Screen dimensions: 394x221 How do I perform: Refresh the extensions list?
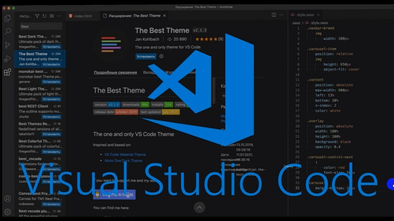(x=44, y=16)
